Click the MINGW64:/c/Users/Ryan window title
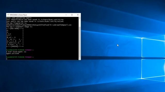The height and width of the screenshot is (92, 165). click(18, 15)
